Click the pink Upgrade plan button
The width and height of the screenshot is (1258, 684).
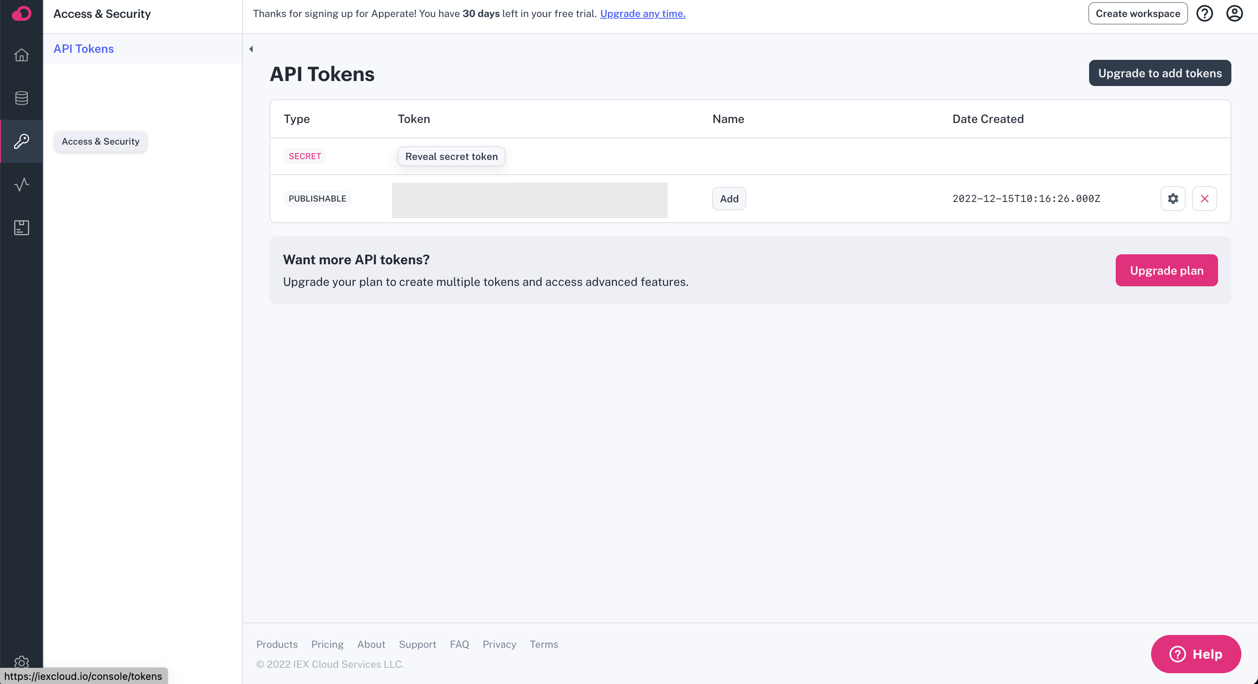click(1166, 270)
